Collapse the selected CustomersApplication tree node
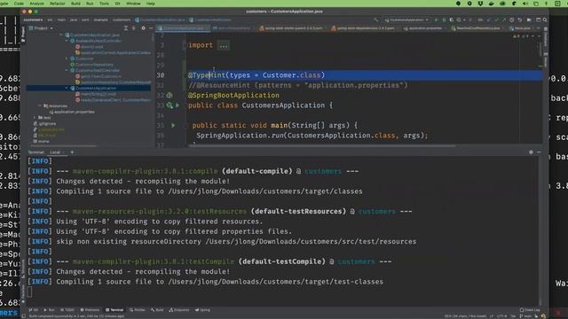The height and width of the screenshot is (319, 568). click(x=67, y=88)
